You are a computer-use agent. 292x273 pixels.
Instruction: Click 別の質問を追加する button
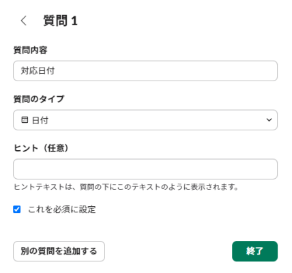click(x=59, y=251)
